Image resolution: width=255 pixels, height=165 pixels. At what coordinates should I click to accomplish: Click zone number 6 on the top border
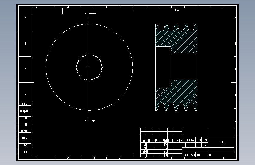[x=172, y=7]
